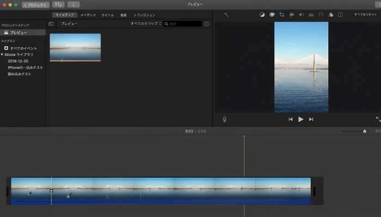Open the clip filter and audio effects tool

(330, 15)
